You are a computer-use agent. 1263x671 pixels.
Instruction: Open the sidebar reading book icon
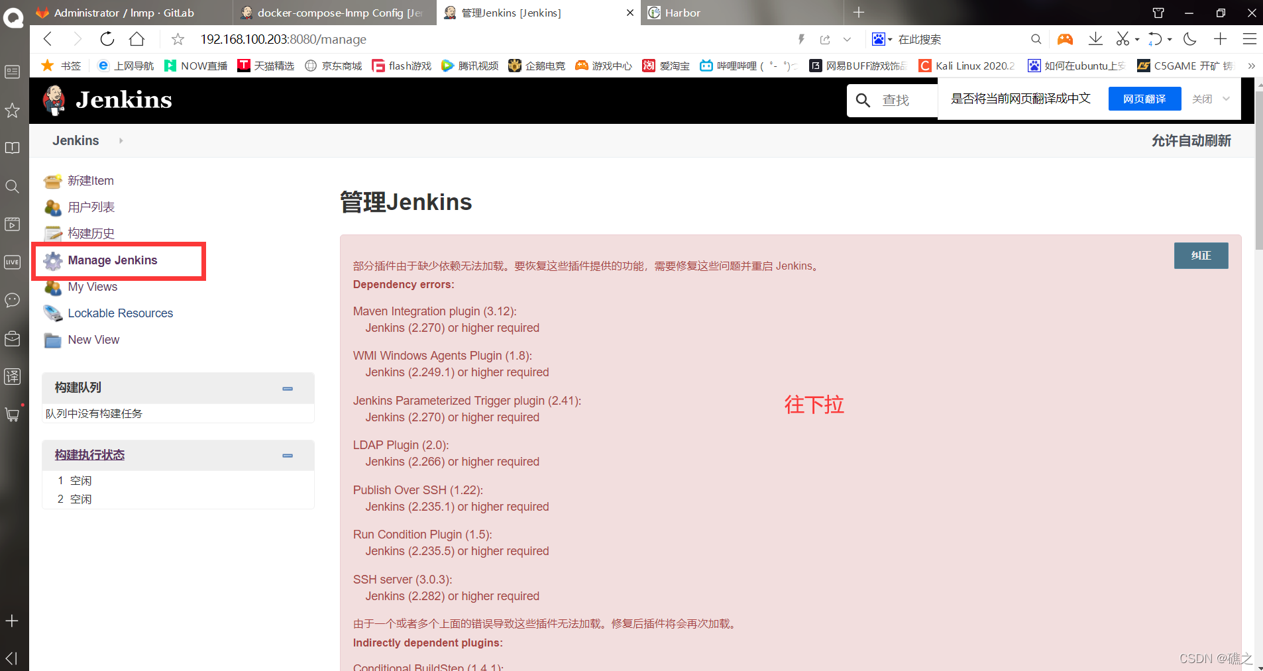[x=13, y=148]
